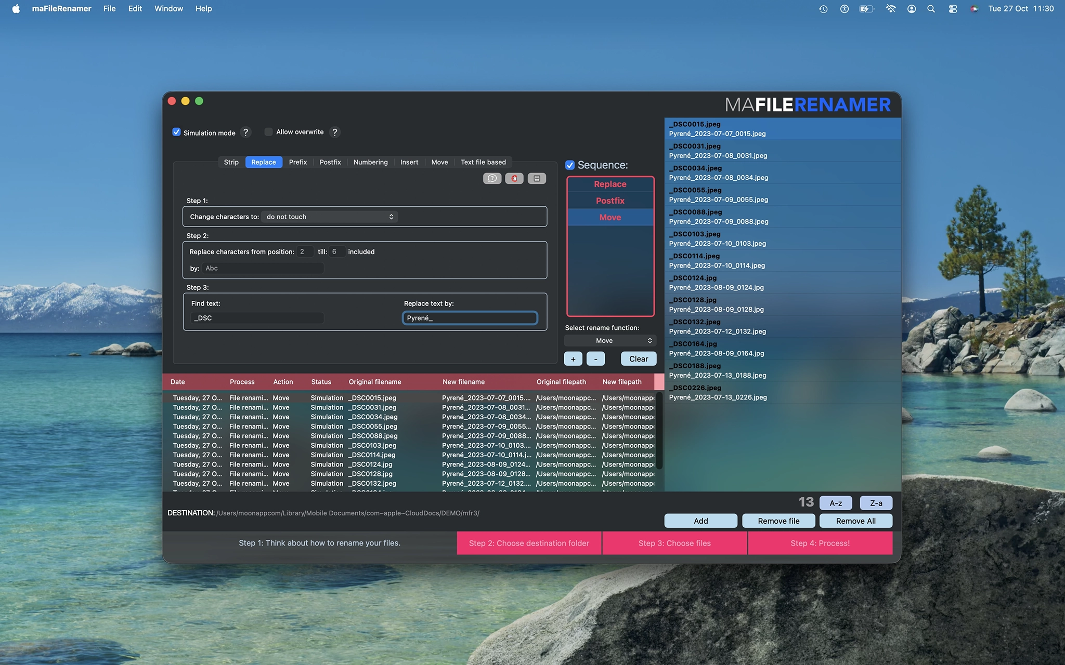
Task: Click Step 4: Process!
Action: pos(820,543)
